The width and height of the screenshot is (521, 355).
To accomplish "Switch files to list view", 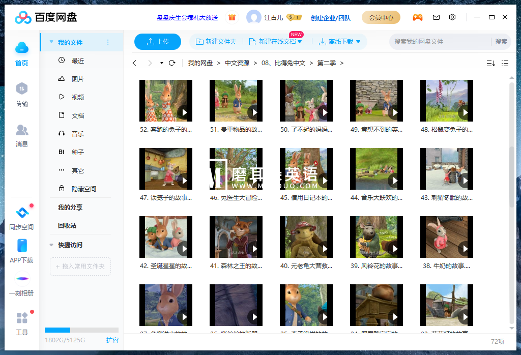I will pyautogui.click(x=506, y=63).
